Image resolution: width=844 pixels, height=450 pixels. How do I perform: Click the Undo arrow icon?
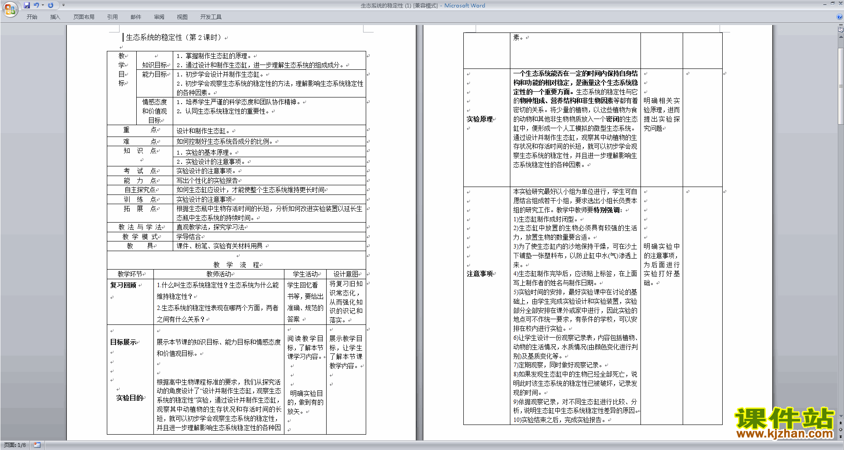[36, 5]
